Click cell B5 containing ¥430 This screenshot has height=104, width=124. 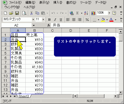pyautogui.click(x=35, y=53)
